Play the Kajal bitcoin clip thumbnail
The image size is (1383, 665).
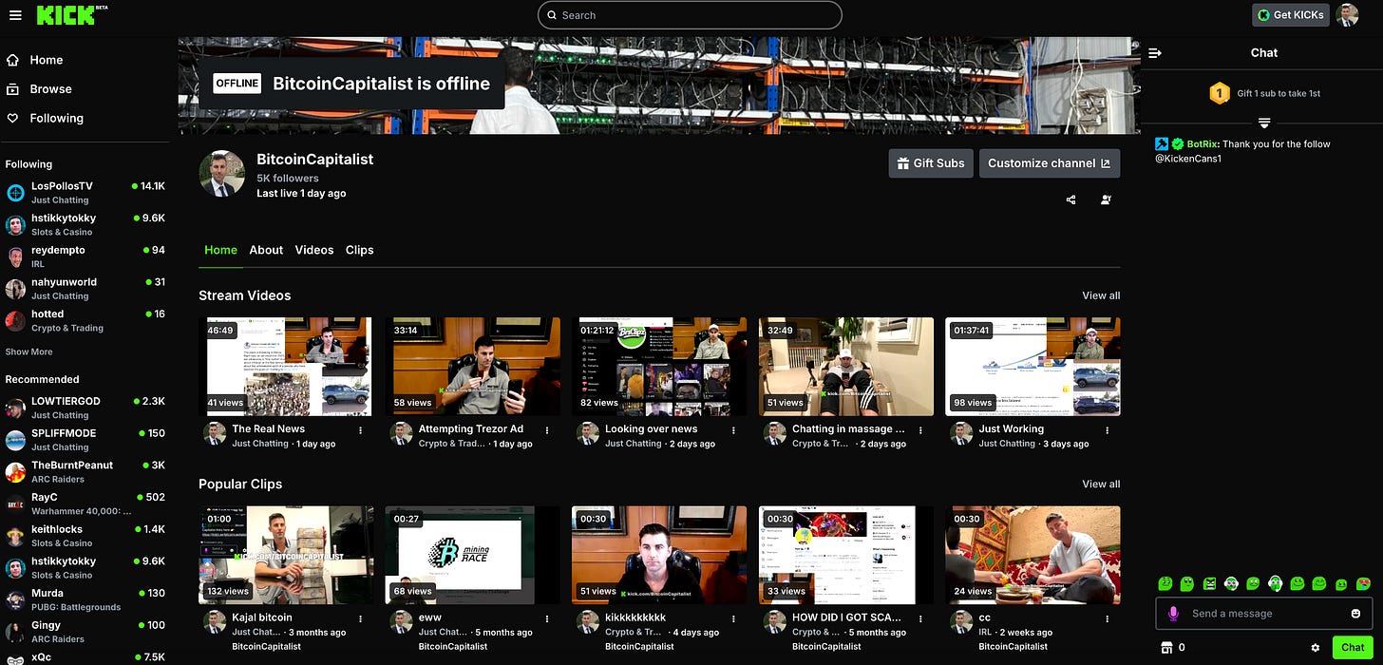tap(286, 555)
